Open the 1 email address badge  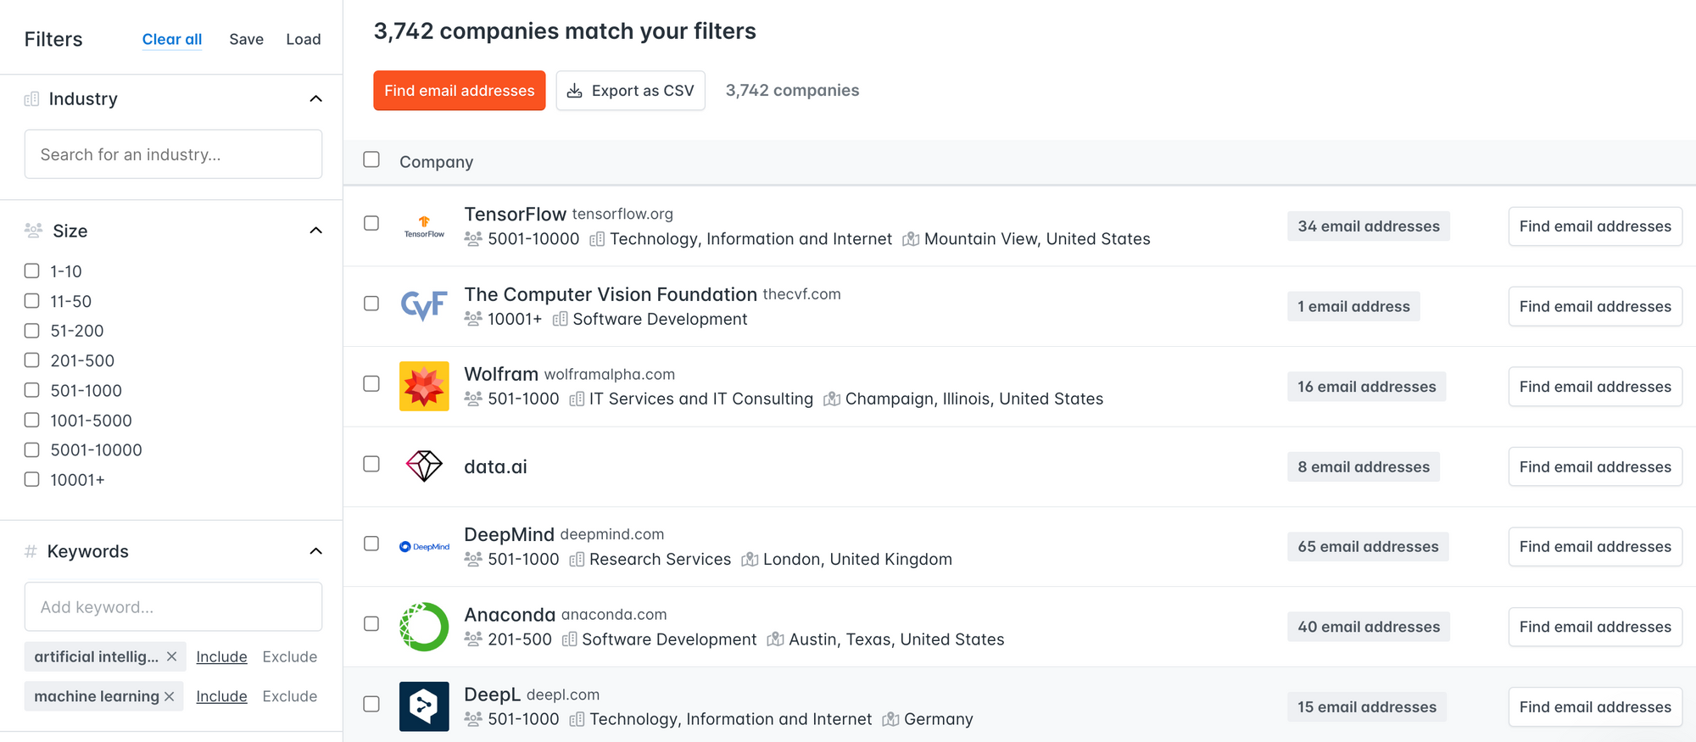point(1353,306)
